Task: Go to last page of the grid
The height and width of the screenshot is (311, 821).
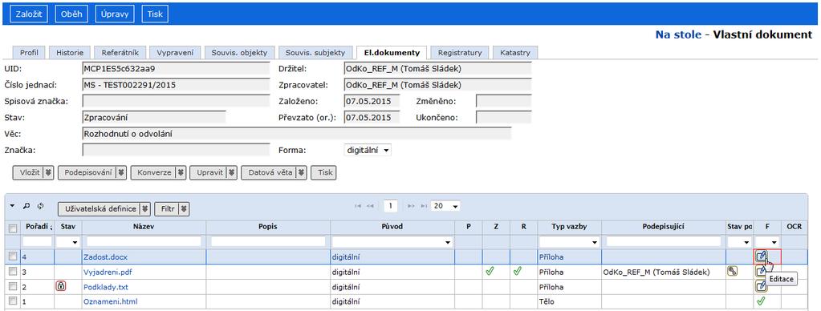Action: pos(424,206)
